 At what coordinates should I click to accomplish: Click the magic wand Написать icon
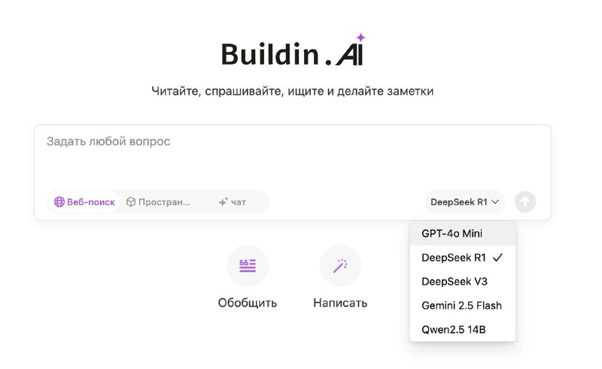point(340,265)
